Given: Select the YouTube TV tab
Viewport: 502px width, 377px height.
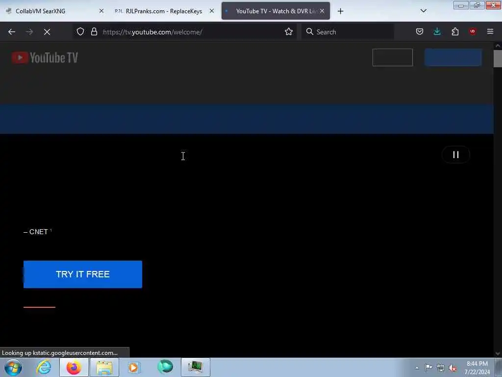Looking at the screenshot, I should click(x=276, y=11).
